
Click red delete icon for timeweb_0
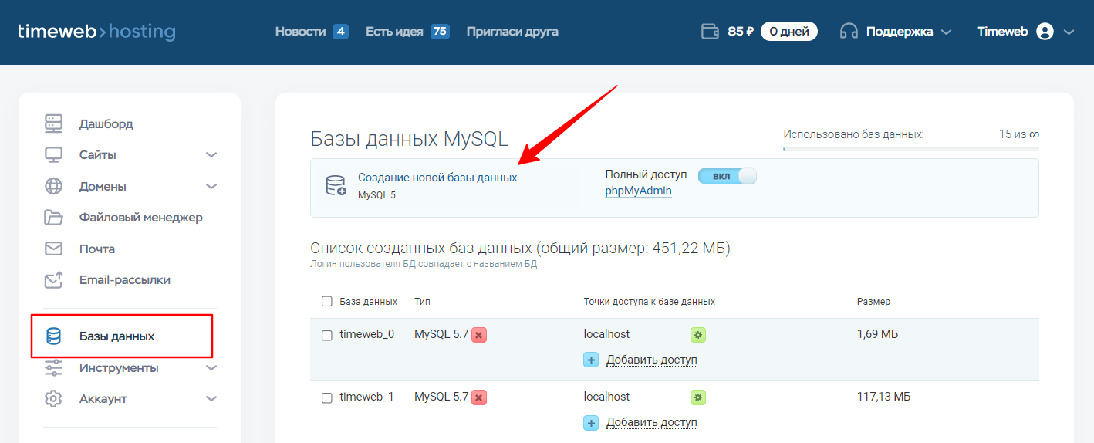point(479,335)
